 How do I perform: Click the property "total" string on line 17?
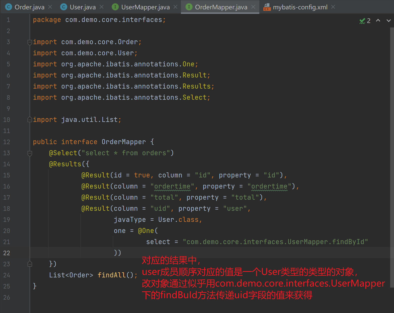point(245,197)
